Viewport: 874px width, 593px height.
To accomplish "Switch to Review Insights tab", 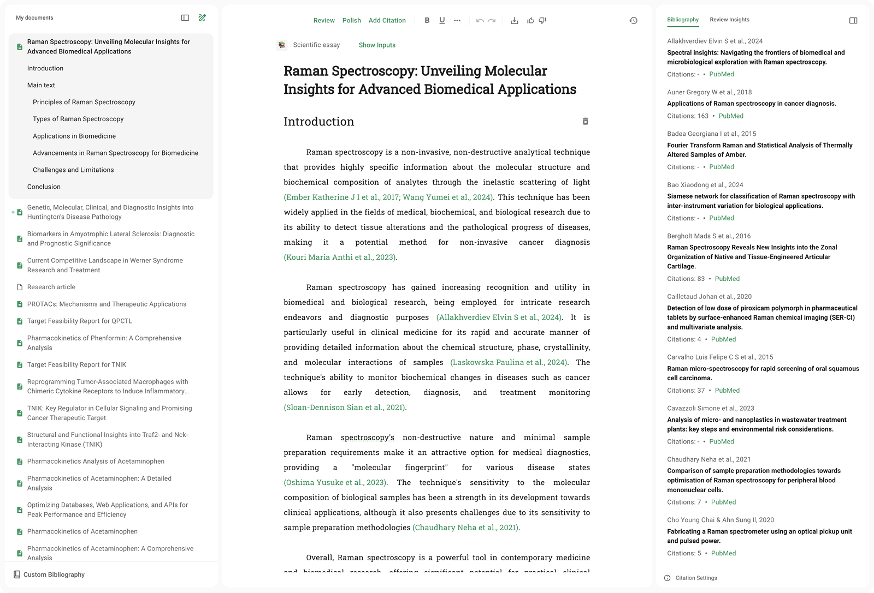I will 729,20.
